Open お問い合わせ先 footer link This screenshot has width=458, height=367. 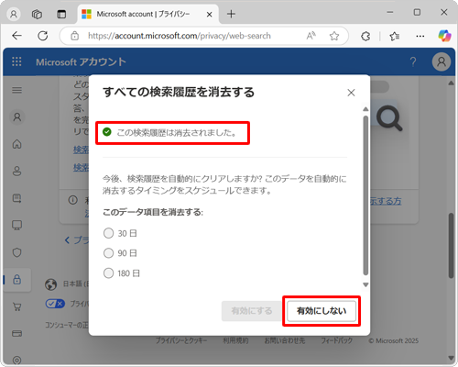pyautogui.click(x=285, y=340)
